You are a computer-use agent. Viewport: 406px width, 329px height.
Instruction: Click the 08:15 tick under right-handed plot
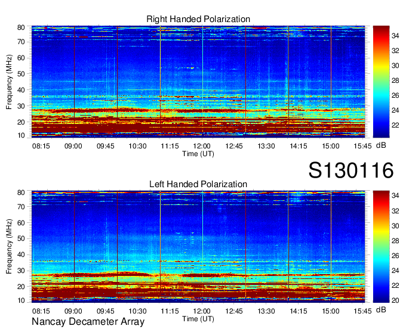click(x=41, y=146)
